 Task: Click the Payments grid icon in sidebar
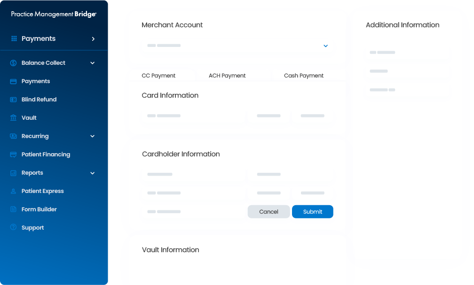click(14, 38)
